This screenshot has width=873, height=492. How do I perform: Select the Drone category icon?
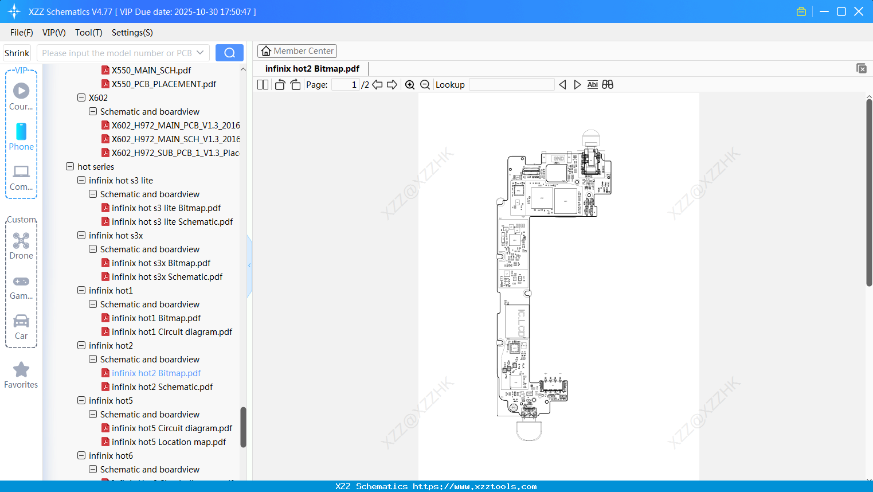[x=21, y=241]
